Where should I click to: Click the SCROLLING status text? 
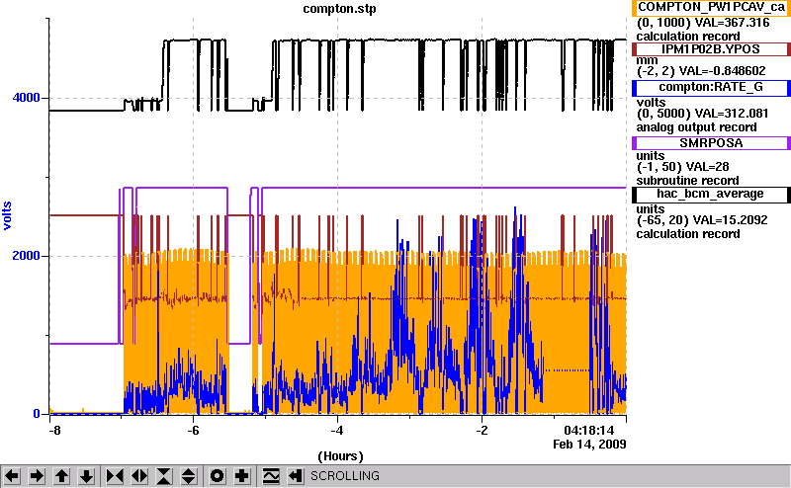click(345, 476)
